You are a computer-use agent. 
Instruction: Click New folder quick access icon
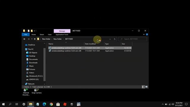[x=32, y=31]
